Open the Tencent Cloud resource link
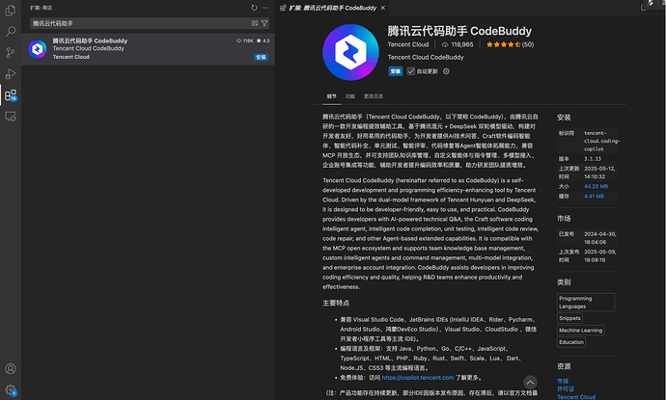The height and width of the screenshot is (400, 666). click(576, 397)
